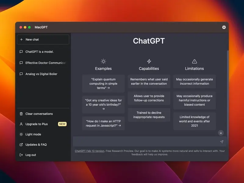Choose example 'How do I make an HTTP request'
The width and height of the screenshot is (244, 183).
click(103, 123)
